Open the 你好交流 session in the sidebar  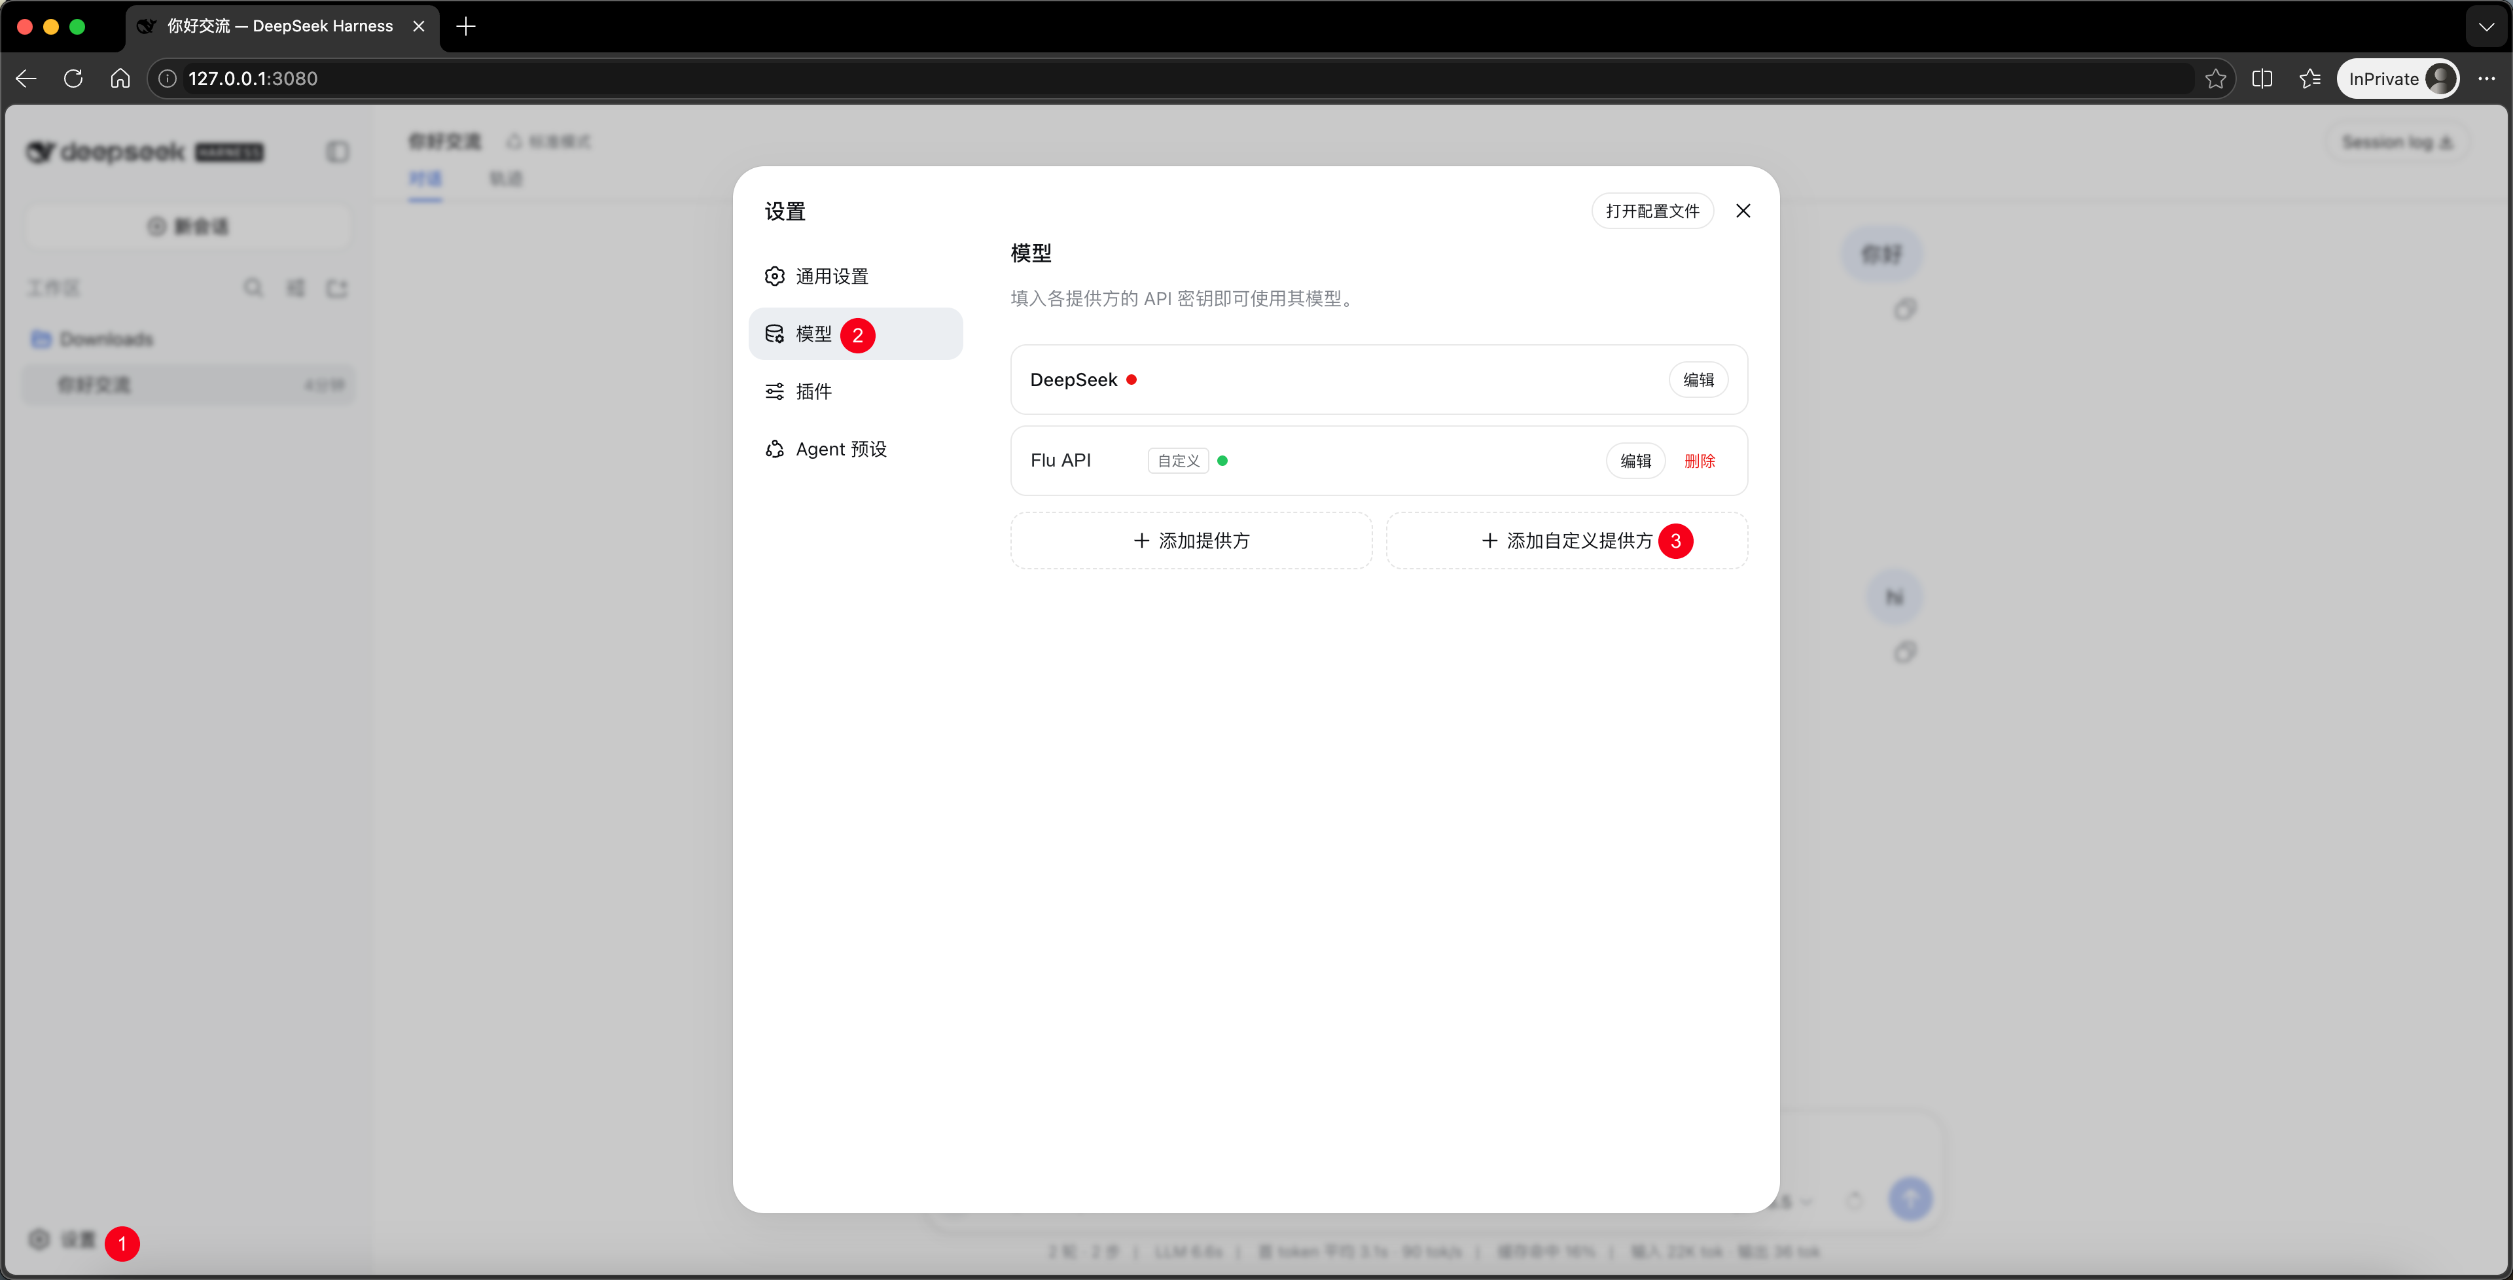(x=188, y=384)
